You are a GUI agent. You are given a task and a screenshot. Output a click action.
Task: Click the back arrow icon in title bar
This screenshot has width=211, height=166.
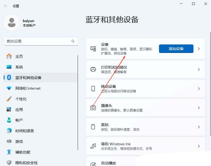[6, 6]
